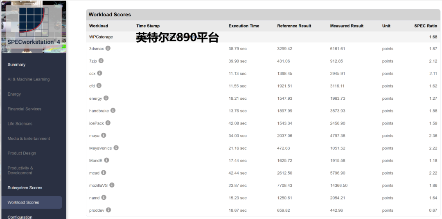Click the SPEC Ratio column header
This screenshot has height=219, width=442.
(426, 26)
